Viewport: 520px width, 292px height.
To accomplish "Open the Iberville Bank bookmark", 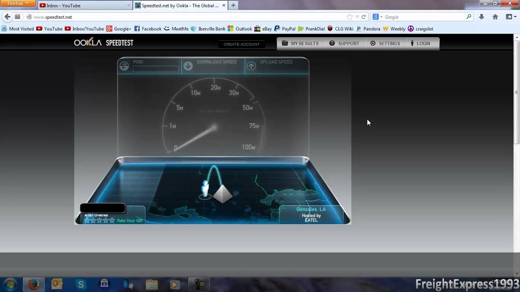I will pos(208,29).
